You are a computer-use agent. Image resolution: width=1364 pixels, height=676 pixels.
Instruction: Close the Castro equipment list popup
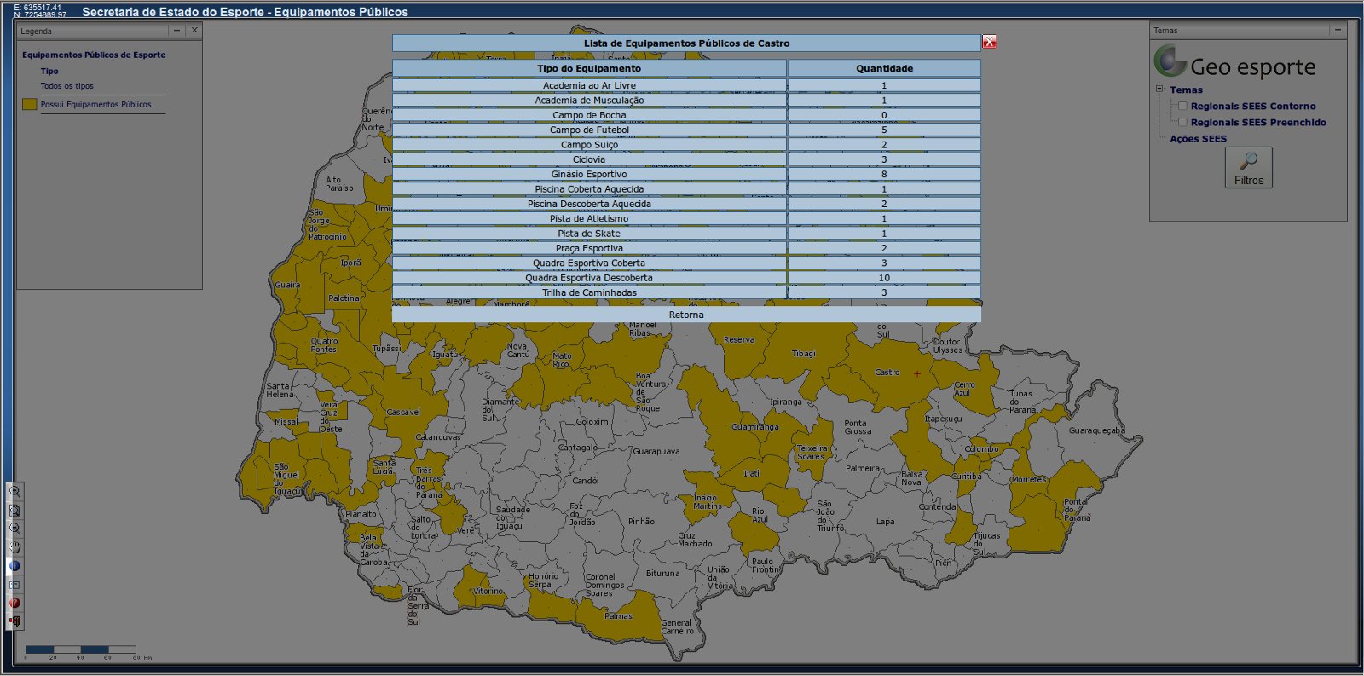pos(989,42)
